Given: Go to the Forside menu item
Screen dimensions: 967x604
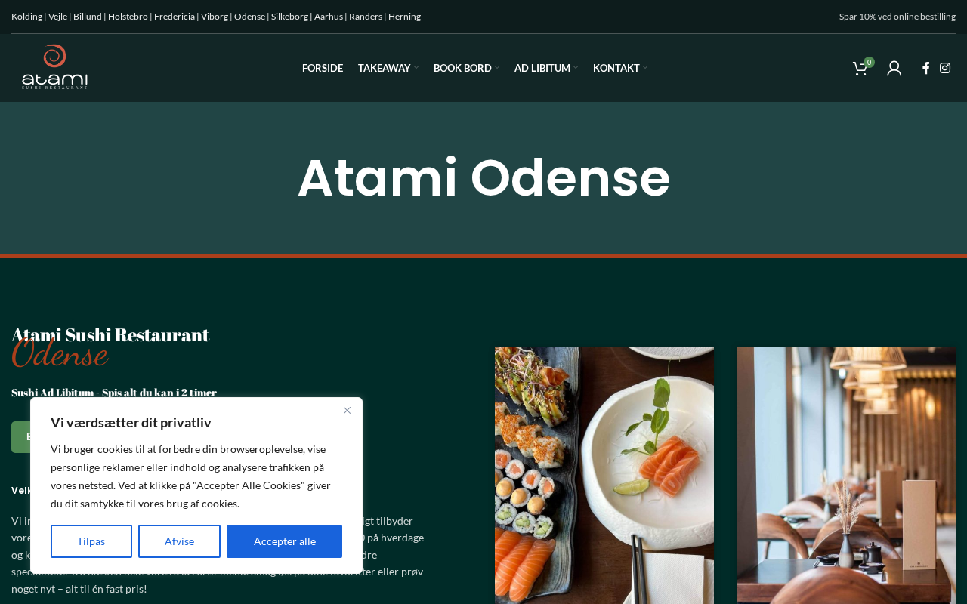Looking at the screenshot, I should point(323,68).
